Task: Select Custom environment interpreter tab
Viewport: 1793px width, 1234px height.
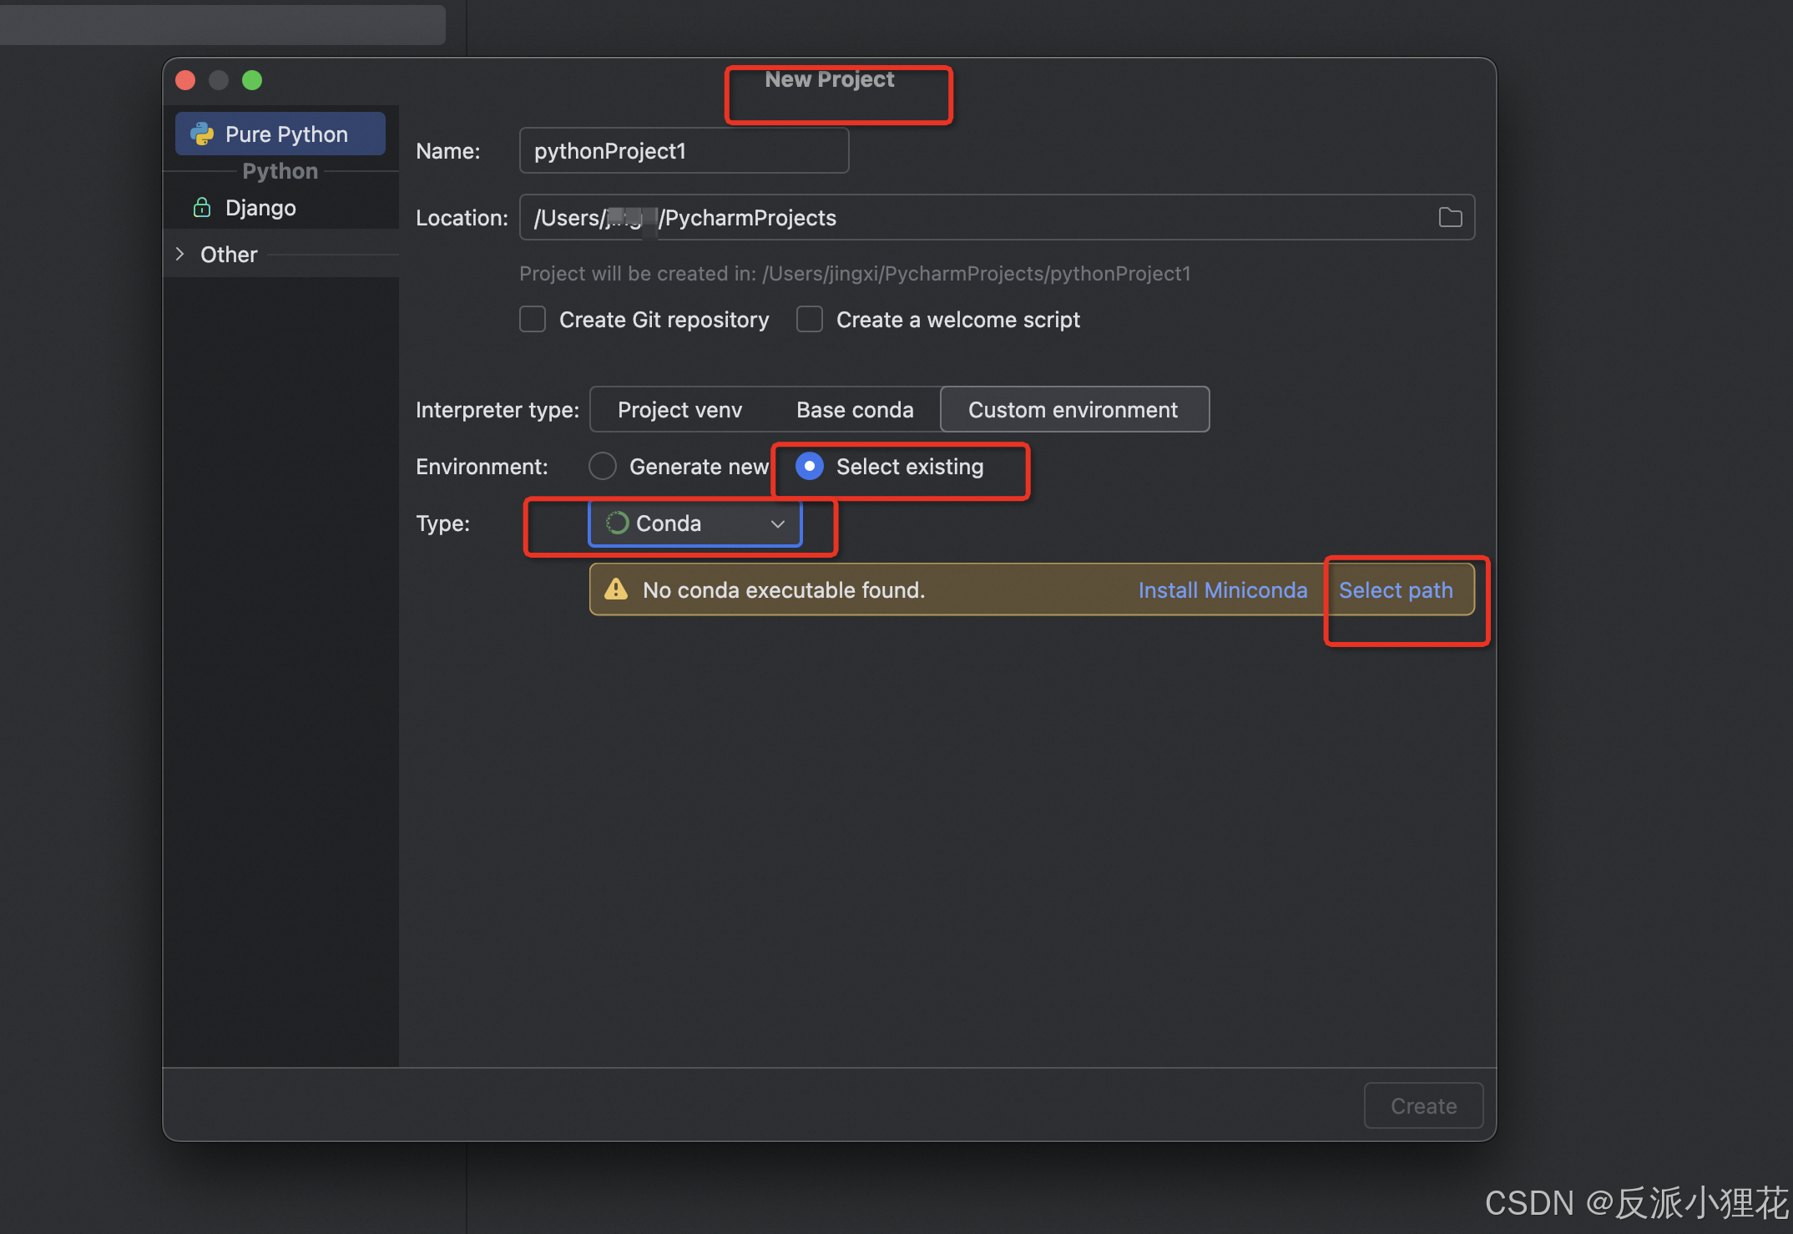Action: (1073, 410)
